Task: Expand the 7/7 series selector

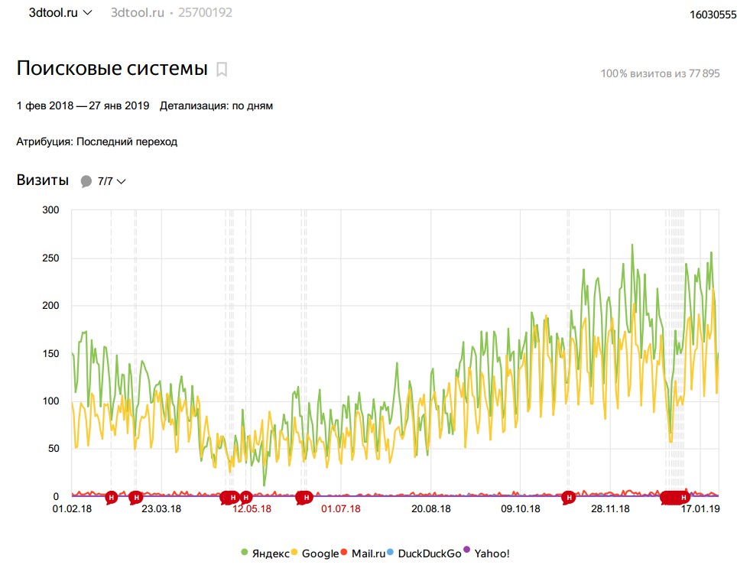Action: tap(112, 181)
